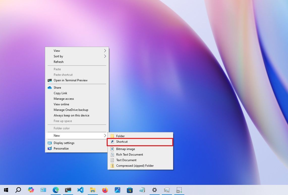Open Manage OneDrive backup
This screenshot has height=195, width=288.
71,110
